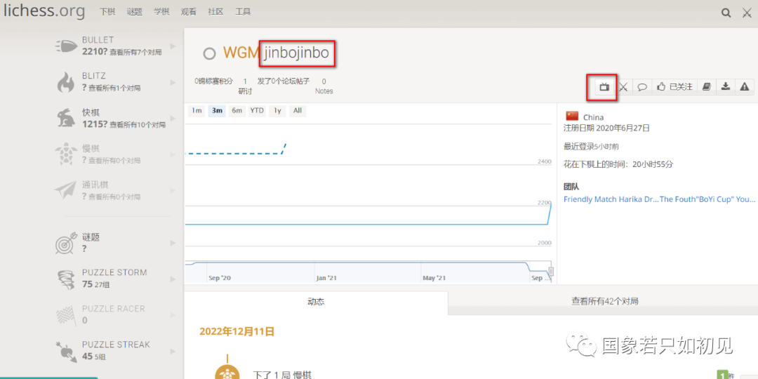Download jinbojinbo's games with download icon
This screenshot has width=758, height=379.
tap(725, 87)
